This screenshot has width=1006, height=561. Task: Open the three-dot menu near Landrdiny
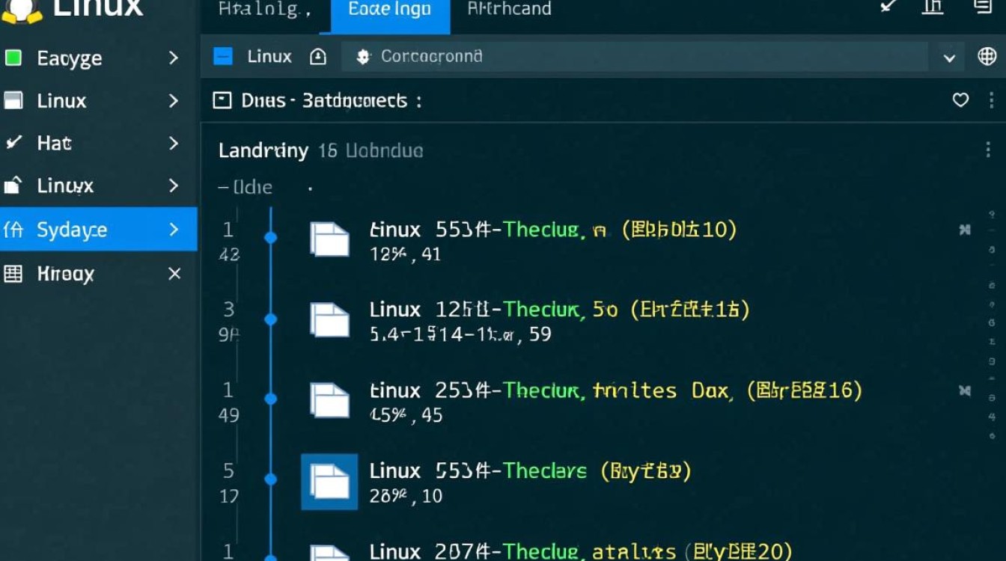point(988,150)
